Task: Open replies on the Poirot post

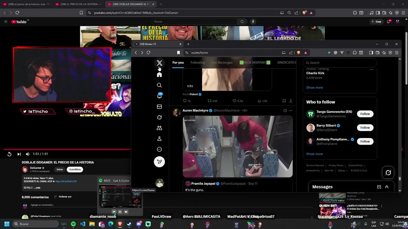Action: click(x=186, y=101)
